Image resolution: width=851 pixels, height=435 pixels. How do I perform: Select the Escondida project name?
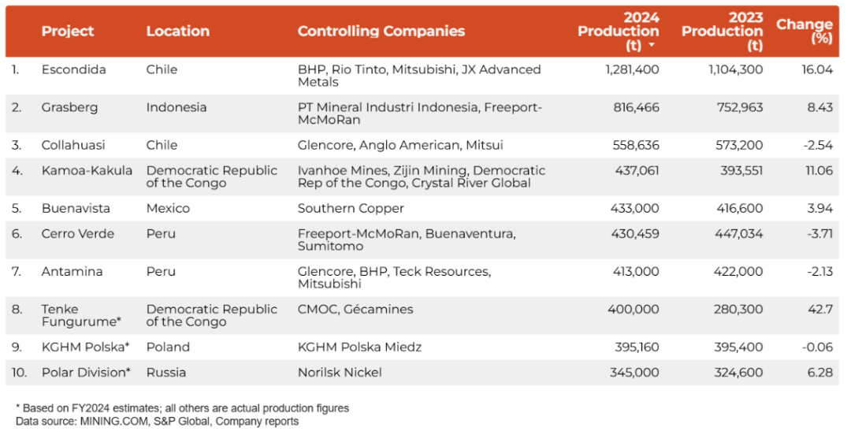(73, 69)
